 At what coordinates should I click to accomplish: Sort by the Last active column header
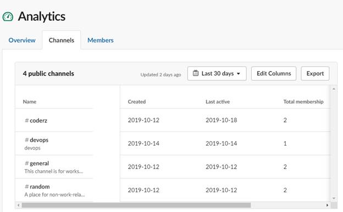pyautogui.click(x=218, y=102)
